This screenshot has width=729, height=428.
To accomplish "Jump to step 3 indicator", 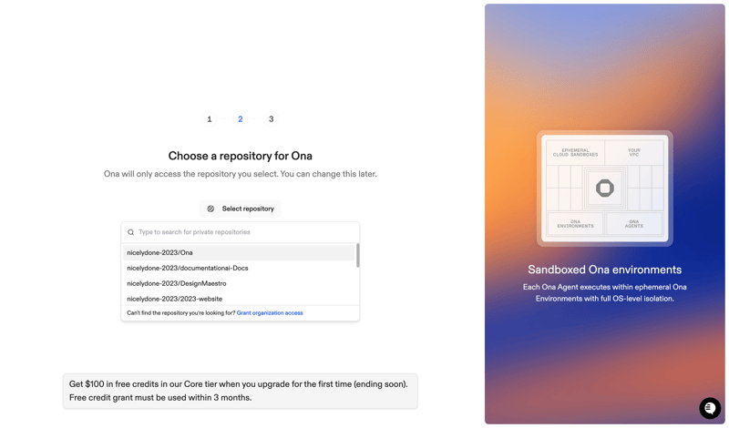I will tap(271, 119).
